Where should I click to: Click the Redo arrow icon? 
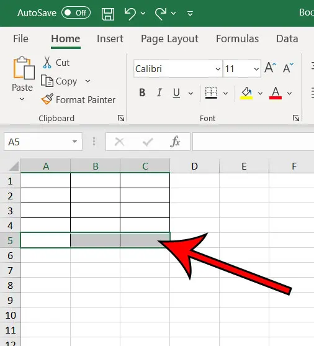(161, 14)
